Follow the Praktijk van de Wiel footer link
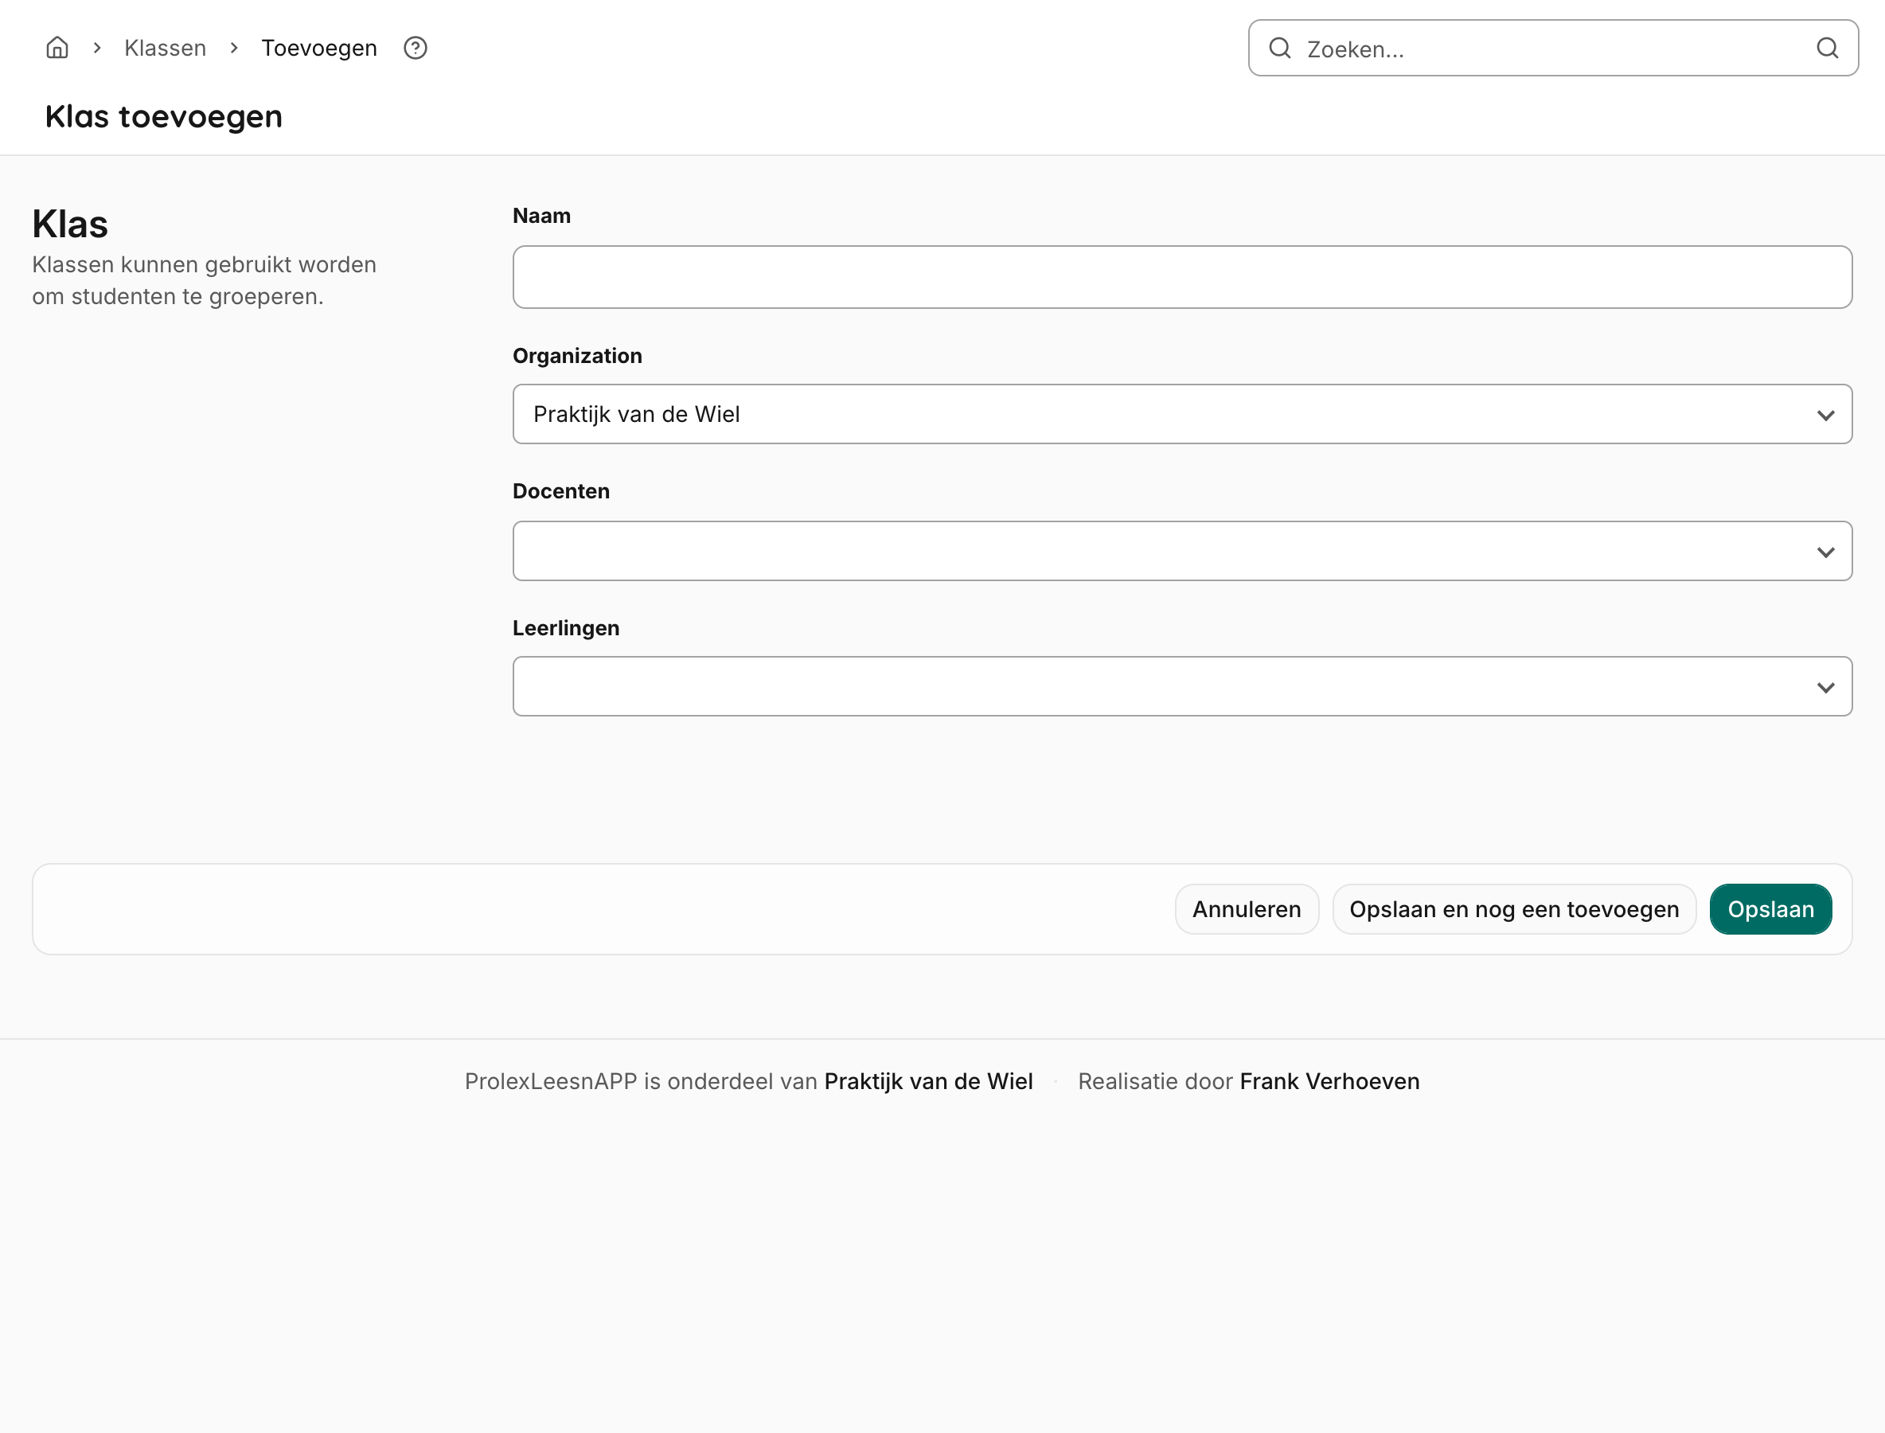1885x1433 pixels. (x=928, y=1082)
